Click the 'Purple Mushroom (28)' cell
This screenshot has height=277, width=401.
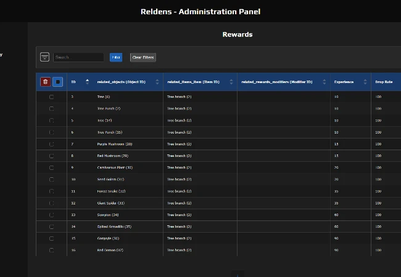point(115,144)
